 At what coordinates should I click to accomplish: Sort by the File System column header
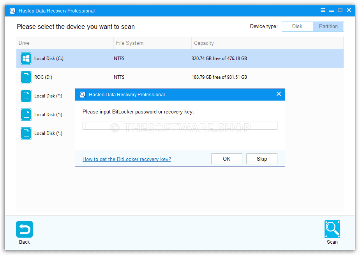point(152,43)
